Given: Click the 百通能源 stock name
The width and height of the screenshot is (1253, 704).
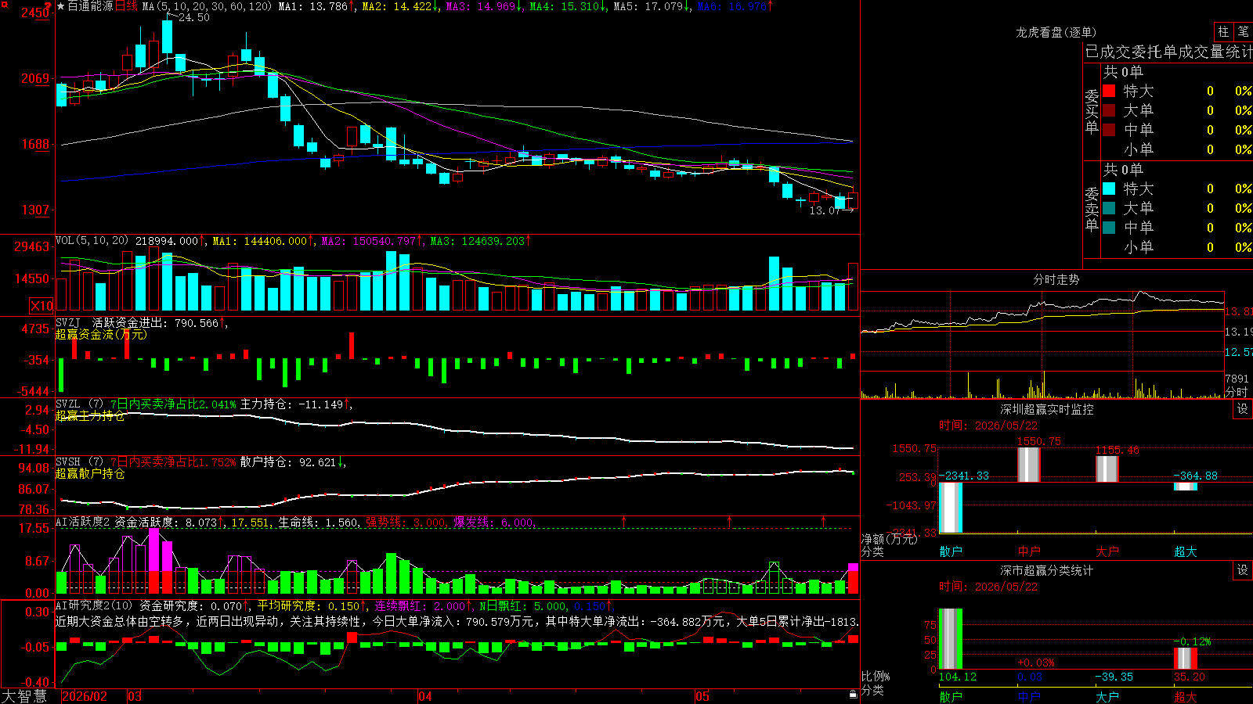Looking at the screenshot, I should 90,6.
